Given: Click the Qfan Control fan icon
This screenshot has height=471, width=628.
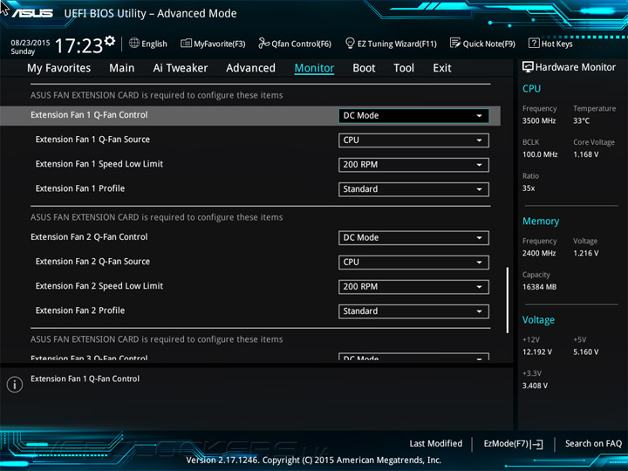Looking at the screenshot, I should [263, 43].
